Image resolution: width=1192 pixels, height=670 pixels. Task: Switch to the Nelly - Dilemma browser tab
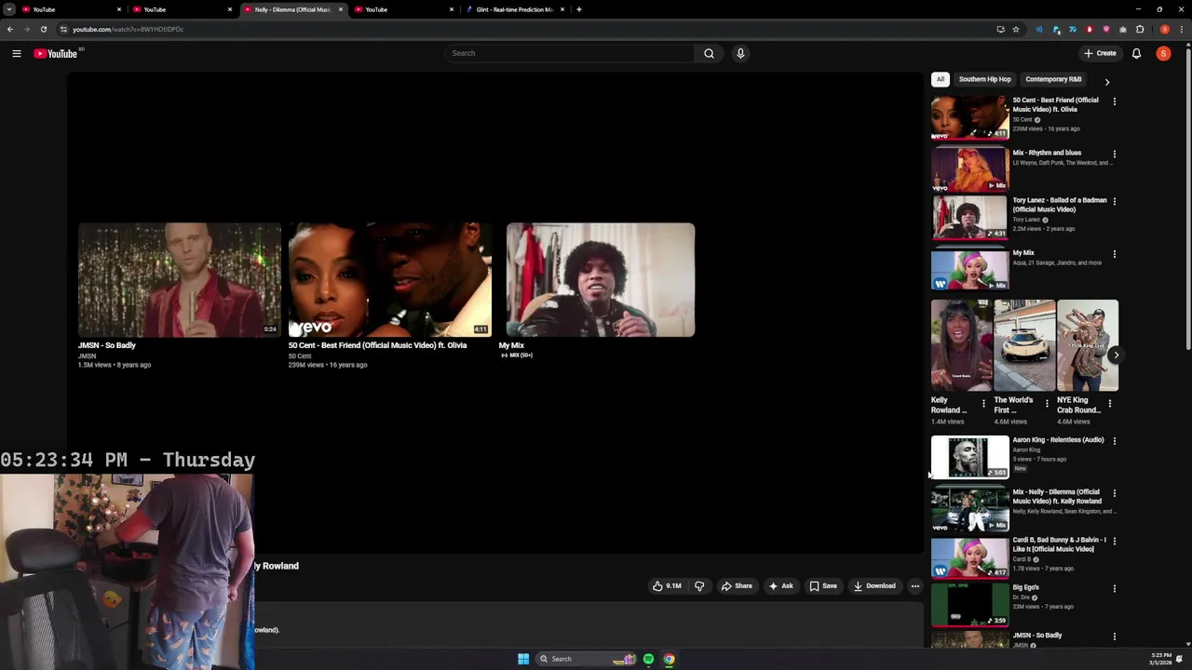(293, 9)
